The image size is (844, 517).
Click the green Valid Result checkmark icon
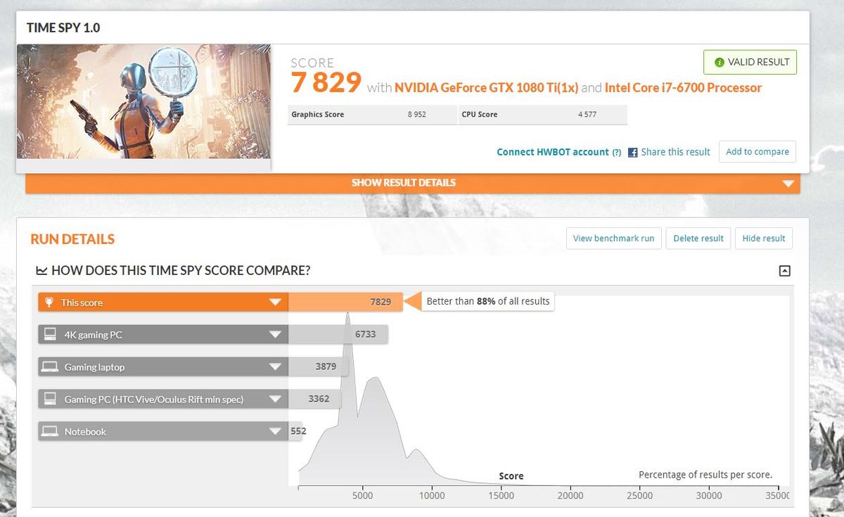click(x=719, y=62)
